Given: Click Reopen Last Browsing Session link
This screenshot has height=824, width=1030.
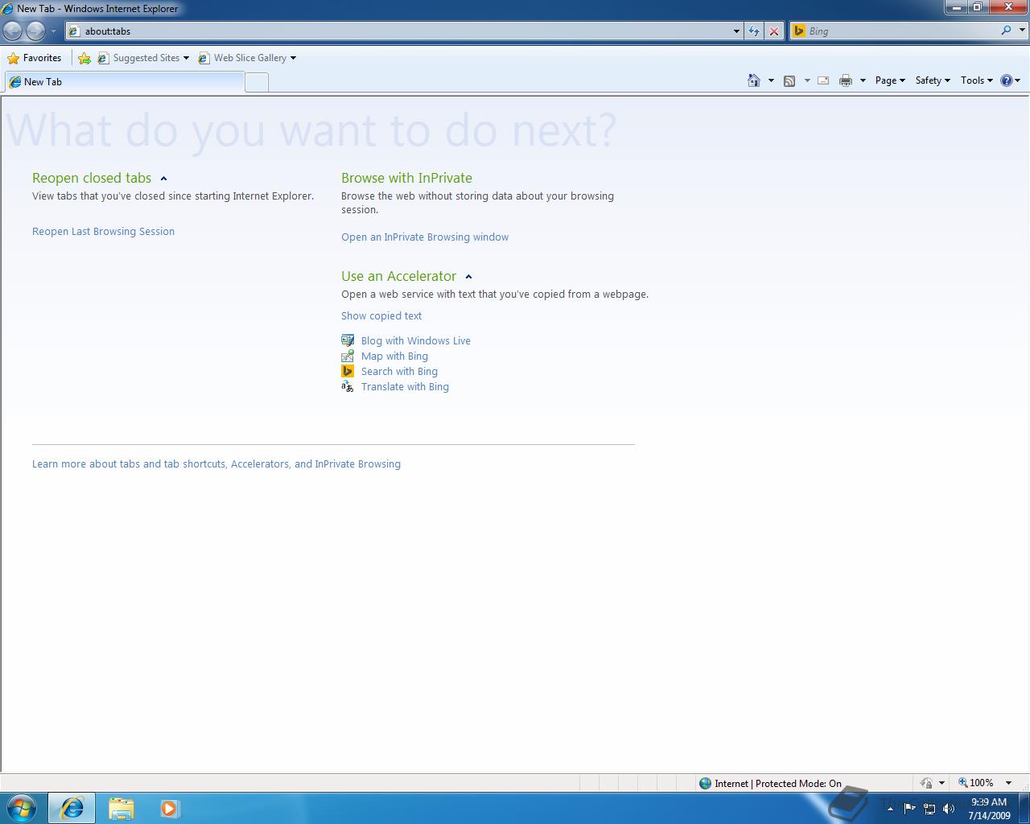Looking at the screenshot, I should 103,232.
